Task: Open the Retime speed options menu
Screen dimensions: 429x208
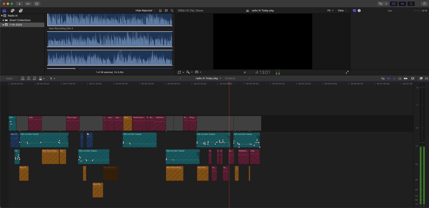Action: point(198,72)
